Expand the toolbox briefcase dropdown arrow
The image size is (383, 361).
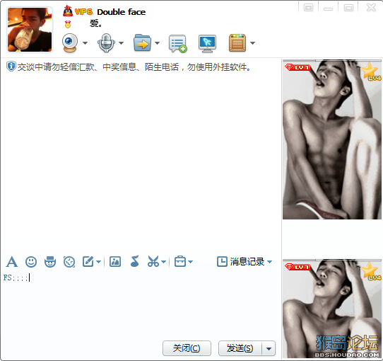tap(191, 262)
